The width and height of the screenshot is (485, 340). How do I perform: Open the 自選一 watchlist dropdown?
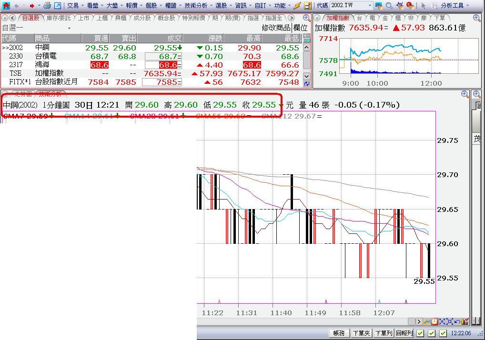point(69,28)
